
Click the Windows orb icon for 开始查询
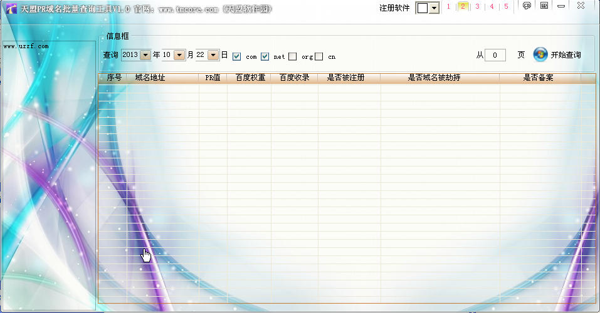[x=540, y=55]
